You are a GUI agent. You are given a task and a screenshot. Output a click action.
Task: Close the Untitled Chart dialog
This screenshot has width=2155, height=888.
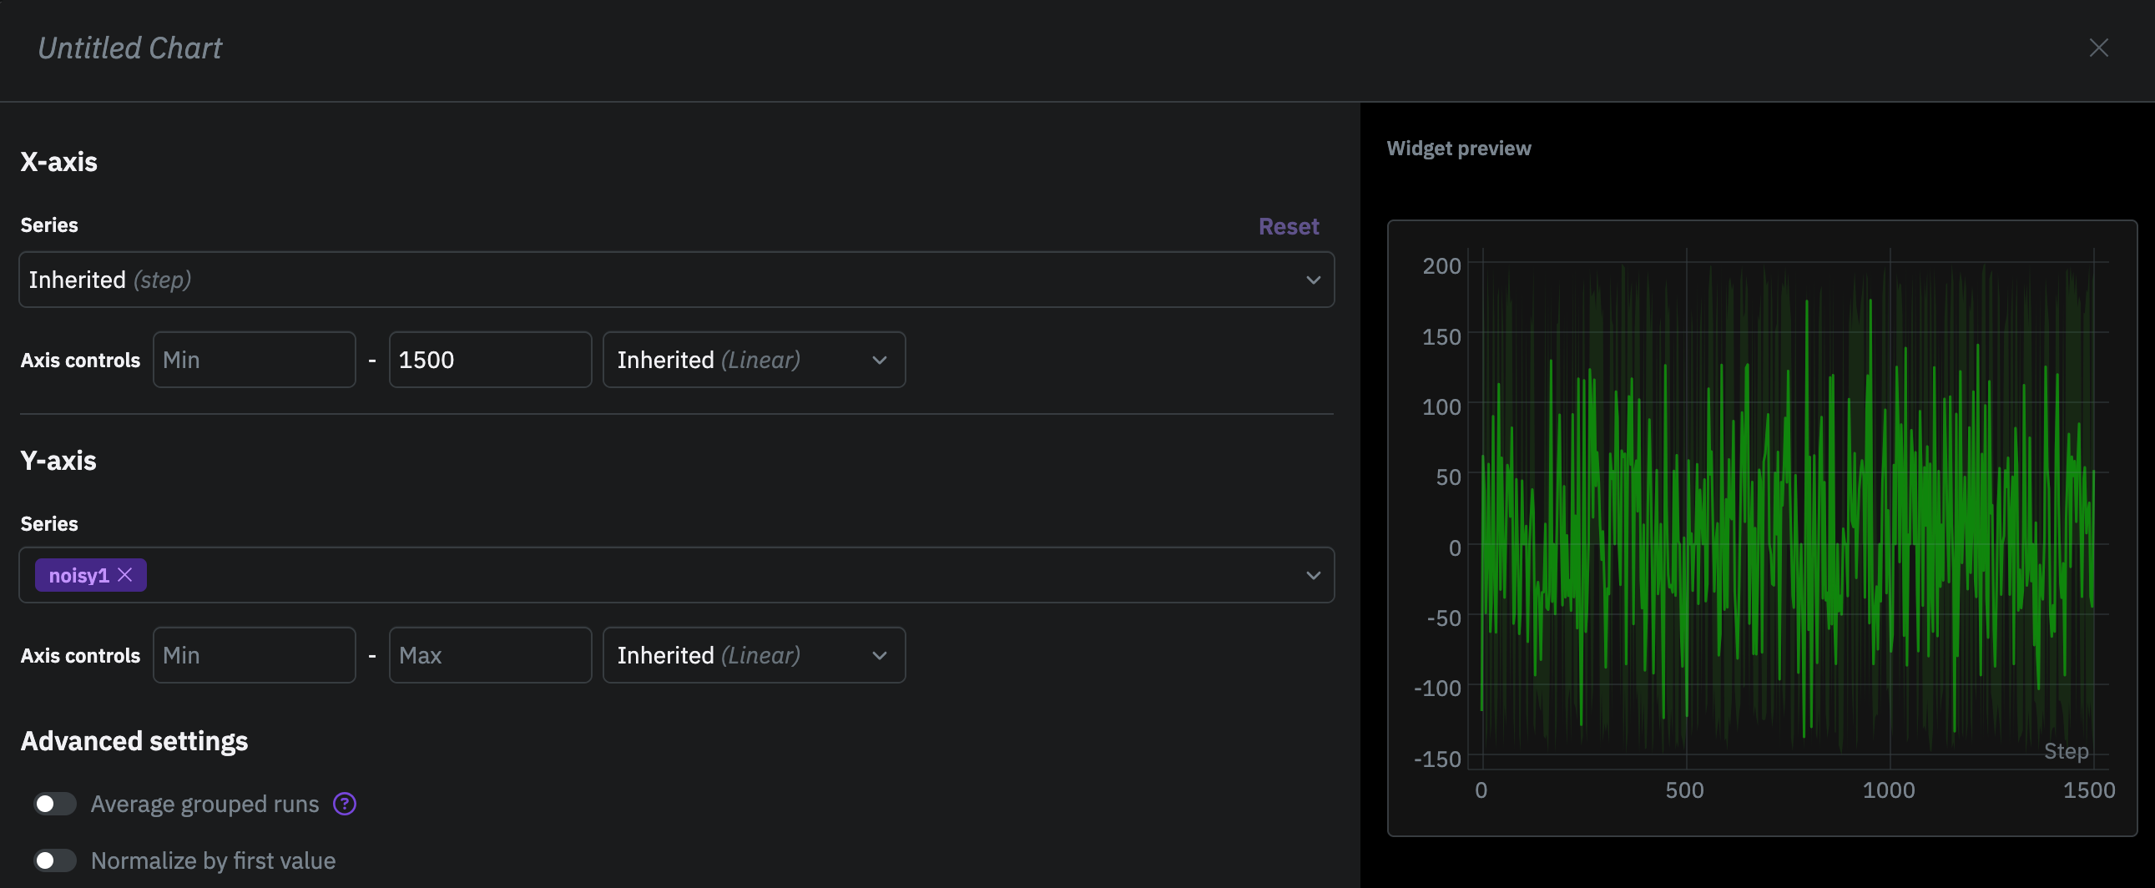(2098, 48)
